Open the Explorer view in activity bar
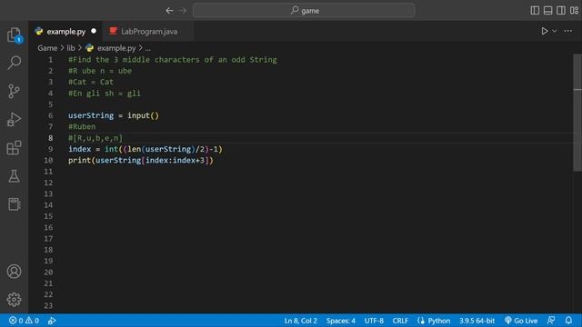This screenshot has height=327, width=582. [x=15, y=35]
